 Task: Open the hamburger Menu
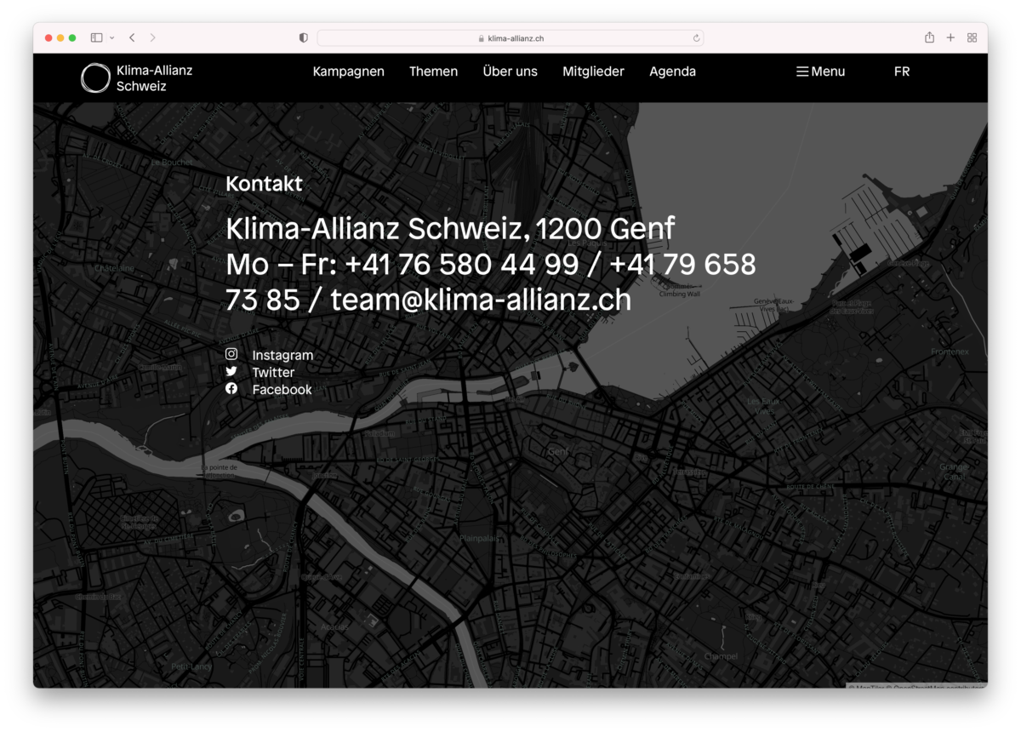820,71
